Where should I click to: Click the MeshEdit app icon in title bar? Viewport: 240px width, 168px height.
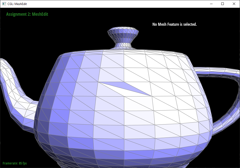[x=4, y=4]
